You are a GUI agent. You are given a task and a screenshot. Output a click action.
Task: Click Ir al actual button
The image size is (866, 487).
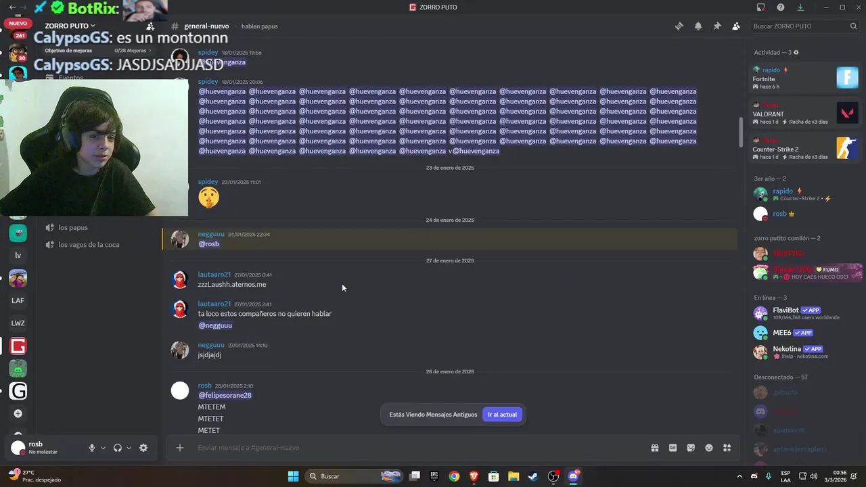point(502,415)
